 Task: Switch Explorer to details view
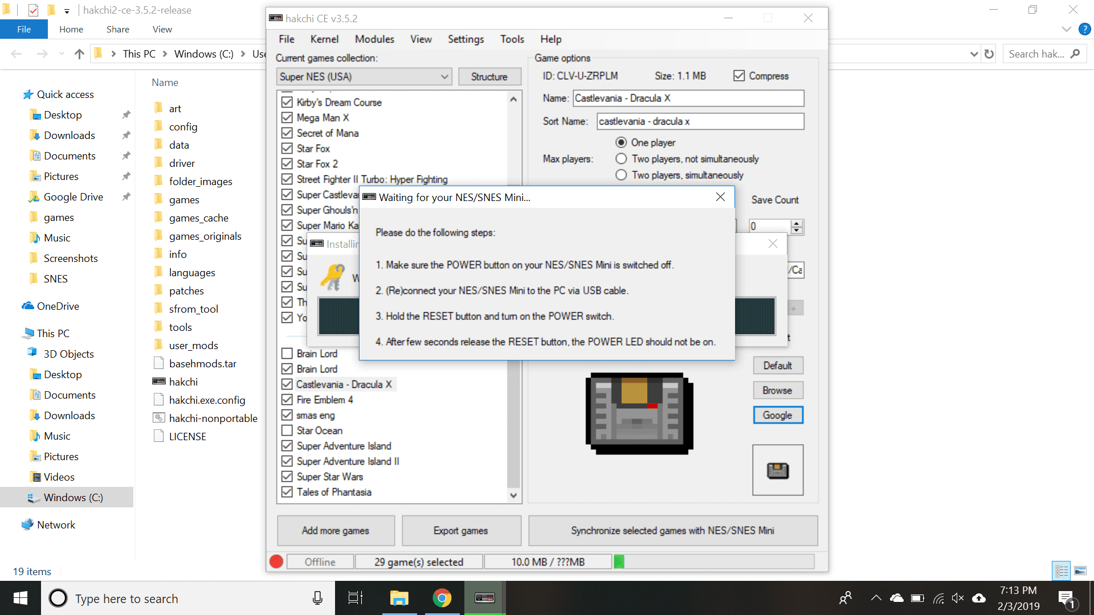click(x=1062, y=571)
